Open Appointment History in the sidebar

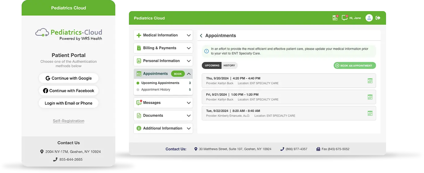(x=155, y=90)
